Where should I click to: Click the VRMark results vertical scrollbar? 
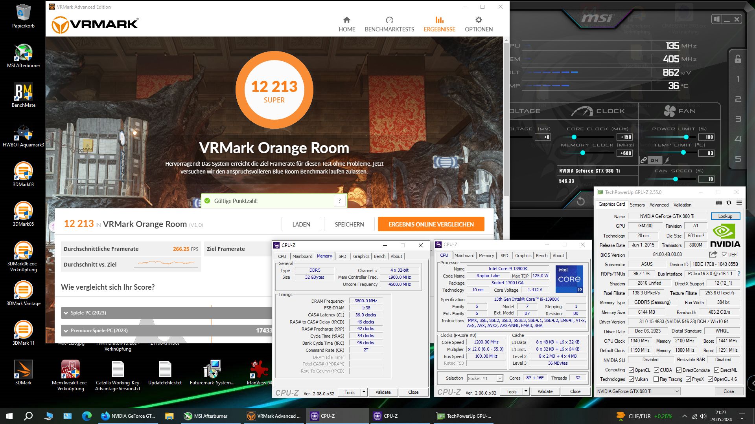506,120
